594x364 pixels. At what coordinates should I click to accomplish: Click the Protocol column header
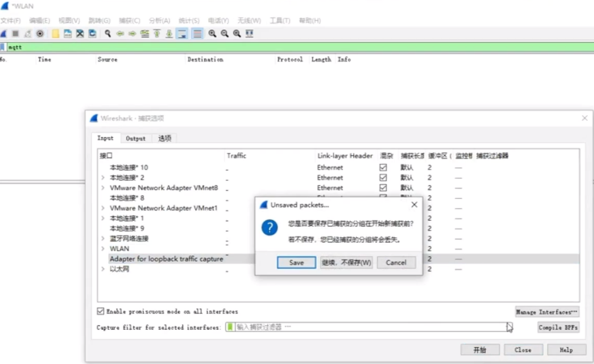290,59
